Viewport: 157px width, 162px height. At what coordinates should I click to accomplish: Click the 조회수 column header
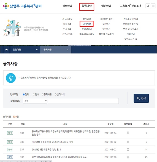pyautogui.click(x=146, y=124)
